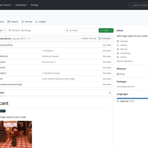Click the 'last week' timestamp in deno.lock row
Viewport: 148px width, 148px height.
coord(107,68)
